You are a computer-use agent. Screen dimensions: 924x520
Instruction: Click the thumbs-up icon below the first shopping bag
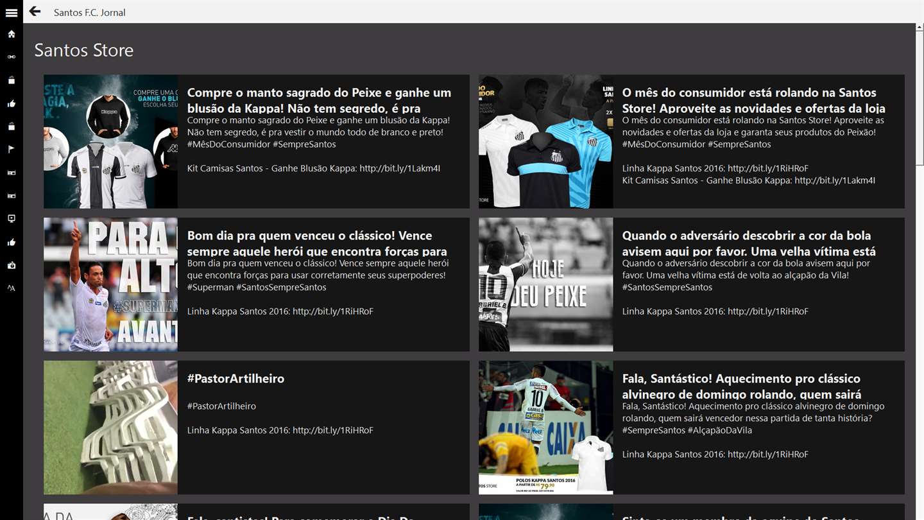click(12, 103)
